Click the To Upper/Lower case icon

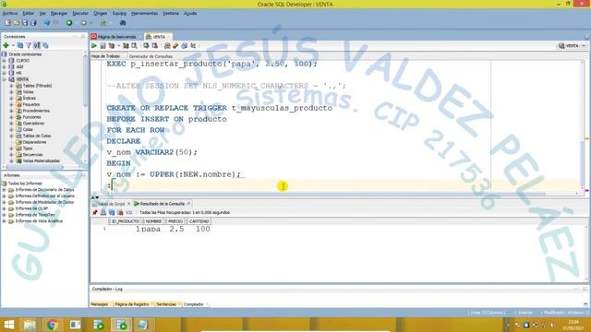coord(193,46)
